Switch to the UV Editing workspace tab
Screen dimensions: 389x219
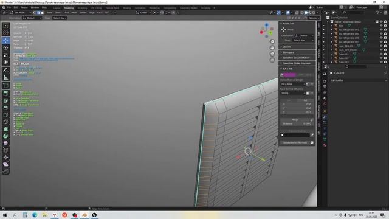pos(96,8)
